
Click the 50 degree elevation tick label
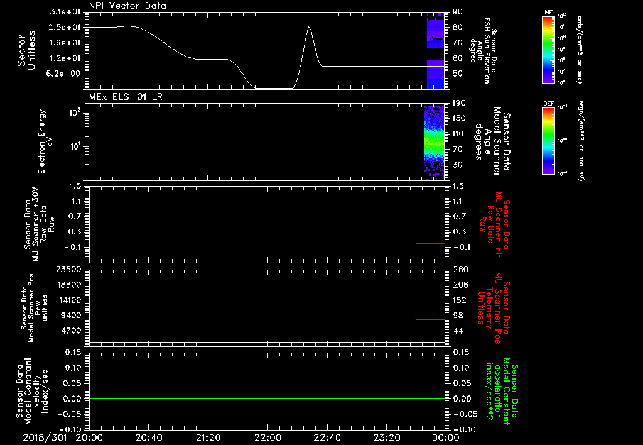click(x=458, y=74)
